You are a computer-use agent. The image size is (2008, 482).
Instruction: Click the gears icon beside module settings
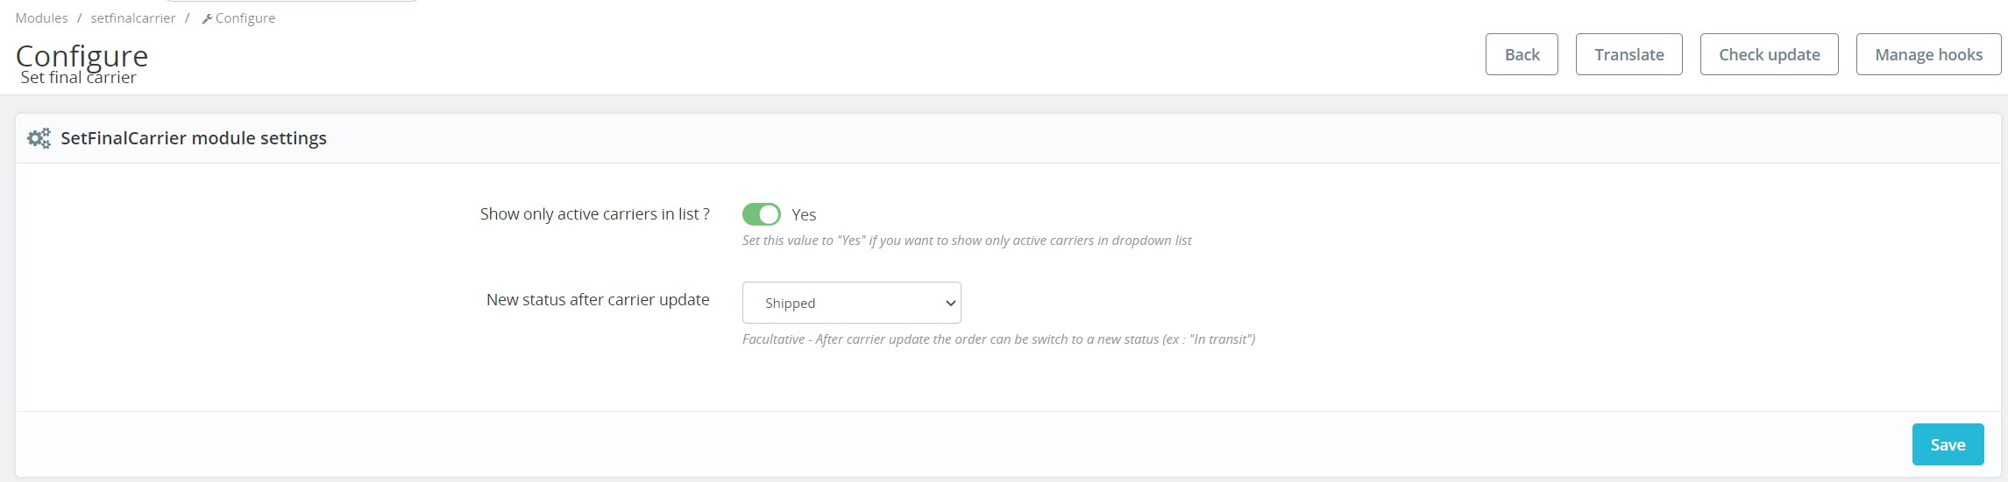pyautogui.click(x=39, y=138)
